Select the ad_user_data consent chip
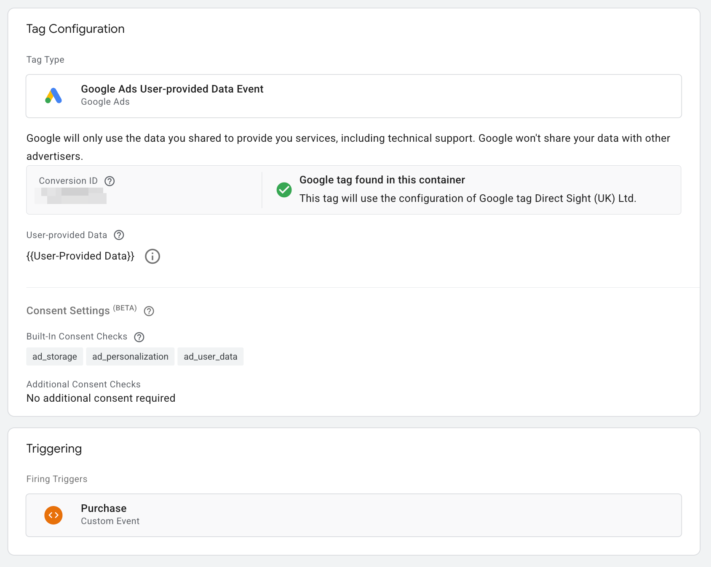The width and height of the screenshot is (711, 567). [210, 357]
